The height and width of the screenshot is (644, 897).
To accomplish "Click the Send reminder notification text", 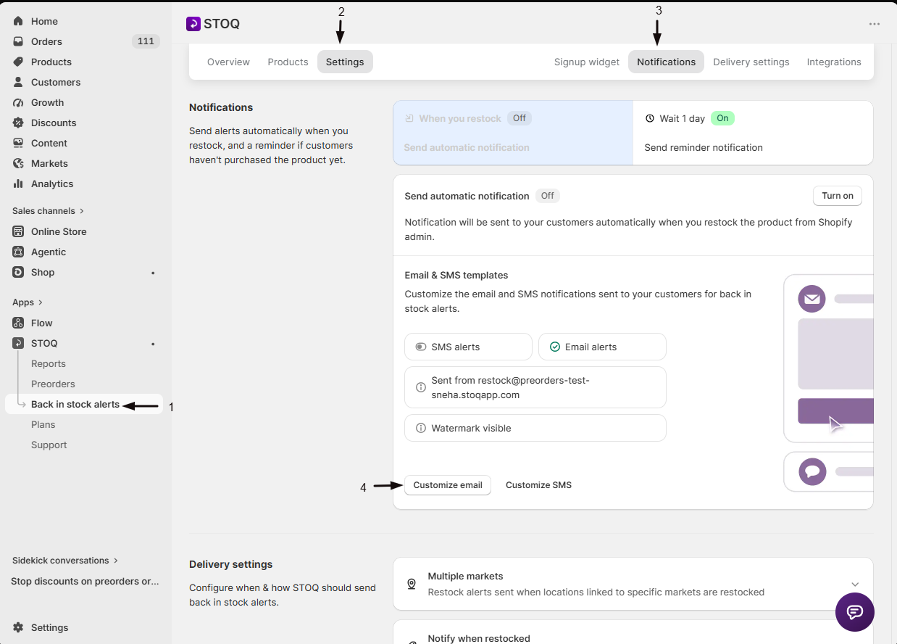I will pos(704,147).
